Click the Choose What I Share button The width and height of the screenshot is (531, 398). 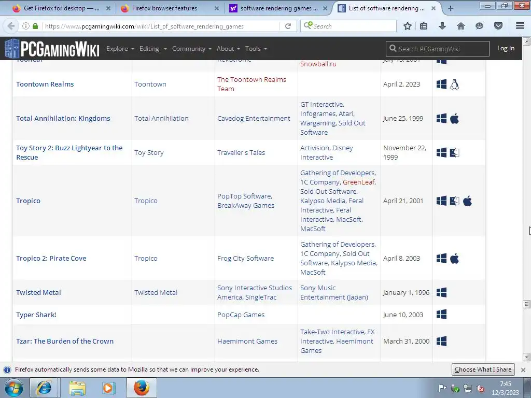483,369
